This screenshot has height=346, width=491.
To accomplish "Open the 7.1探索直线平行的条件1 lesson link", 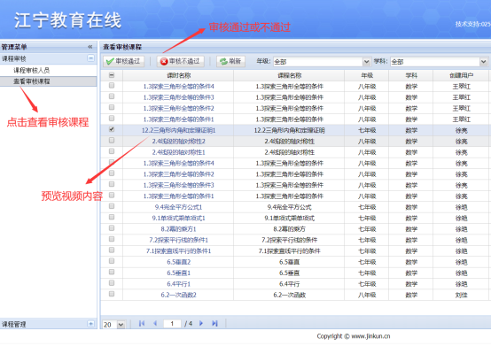I will (178, 251).
